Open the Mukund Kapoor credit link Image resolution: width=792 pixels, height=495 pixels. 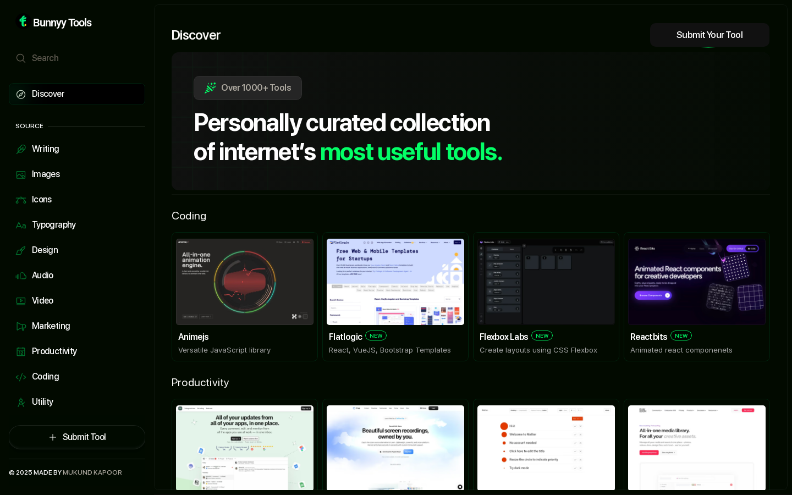coord(92,472)
